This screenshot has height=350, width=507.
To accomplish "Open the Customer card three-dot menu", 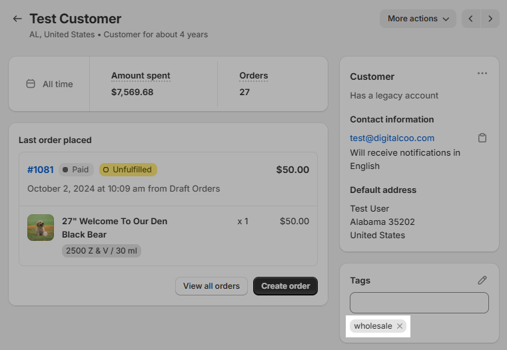I will coord(482,74).
